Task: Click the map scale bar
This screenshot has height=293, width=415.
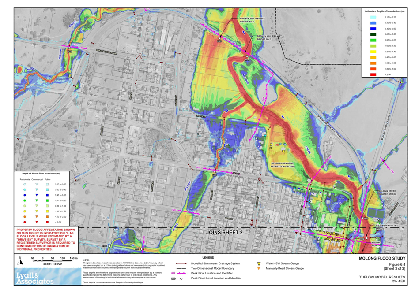Action: [55, 261]
